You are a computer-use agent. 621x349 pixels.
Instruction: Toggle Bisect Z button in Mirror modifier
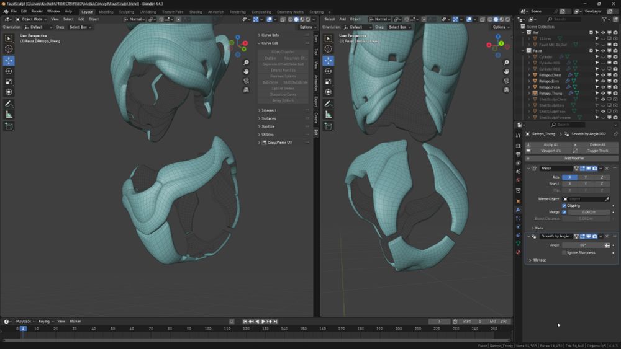click(602, 183)
